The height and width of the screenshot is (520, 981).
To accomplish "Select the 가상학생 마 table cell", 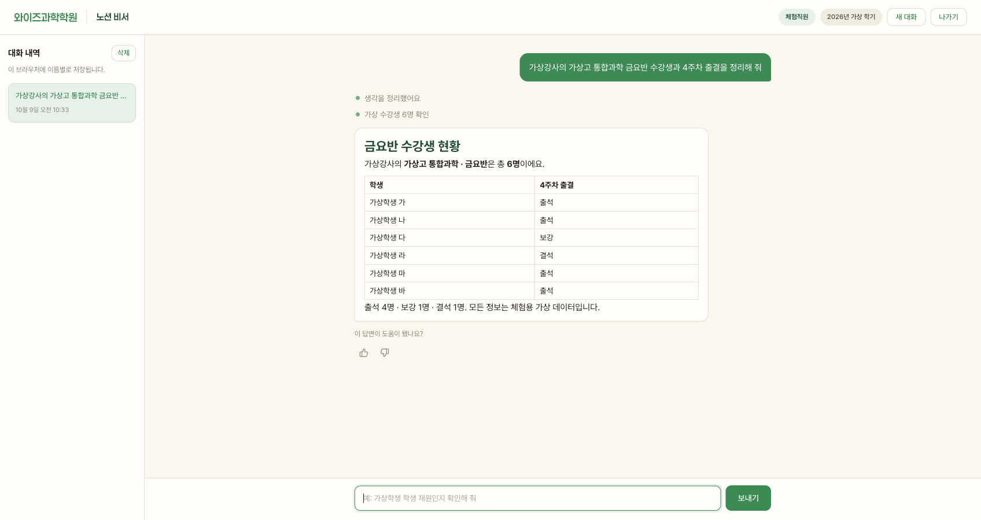I will 449,273.
